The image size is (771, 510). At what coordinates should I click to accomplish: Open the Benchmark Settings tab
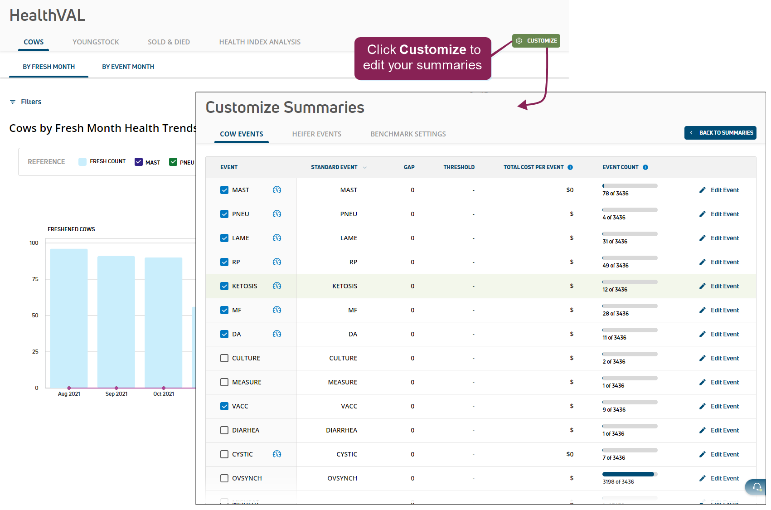pos(408,134)
